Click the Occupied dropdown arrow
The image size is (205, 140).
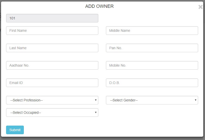pos(96,113)
